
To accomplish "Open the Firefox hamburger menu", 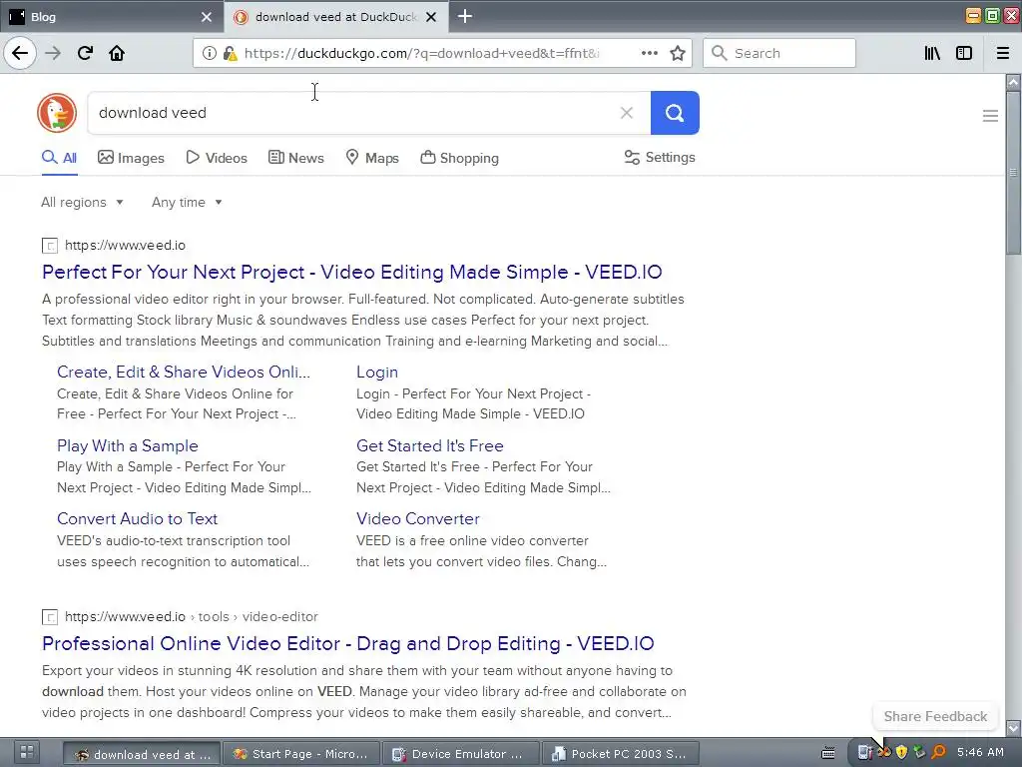I will [x=1003, y=53].
